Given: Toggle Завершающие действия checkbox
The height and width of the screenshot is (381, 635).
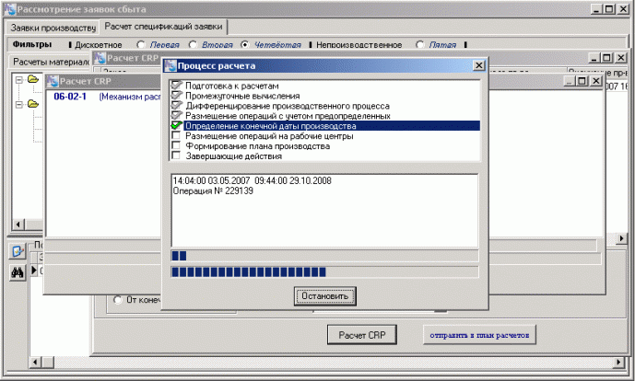Looking at the screenshot, I should pyautogui.click(x=176, y=156).
